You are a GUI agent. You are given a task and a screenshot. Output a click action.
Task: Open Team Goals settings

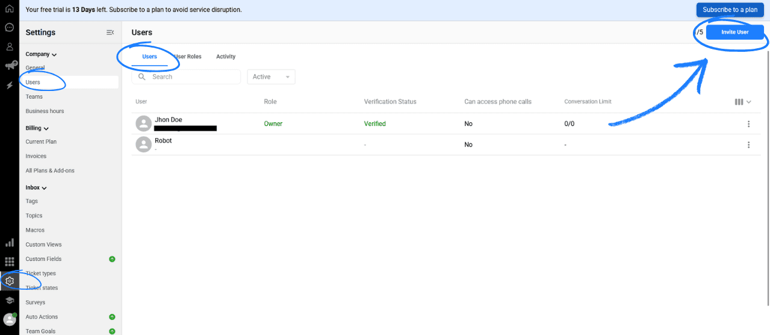41,331
